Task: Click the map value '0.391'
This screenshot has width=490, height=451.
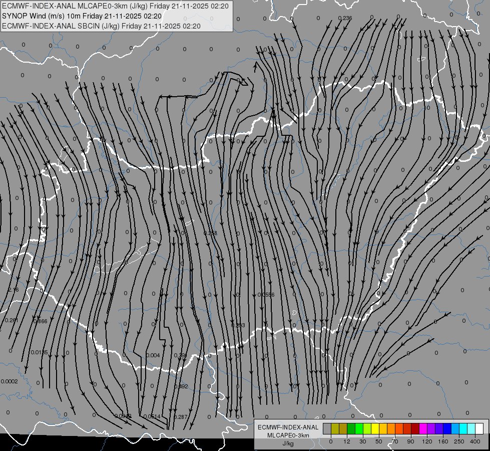Action: pos(180,356)
